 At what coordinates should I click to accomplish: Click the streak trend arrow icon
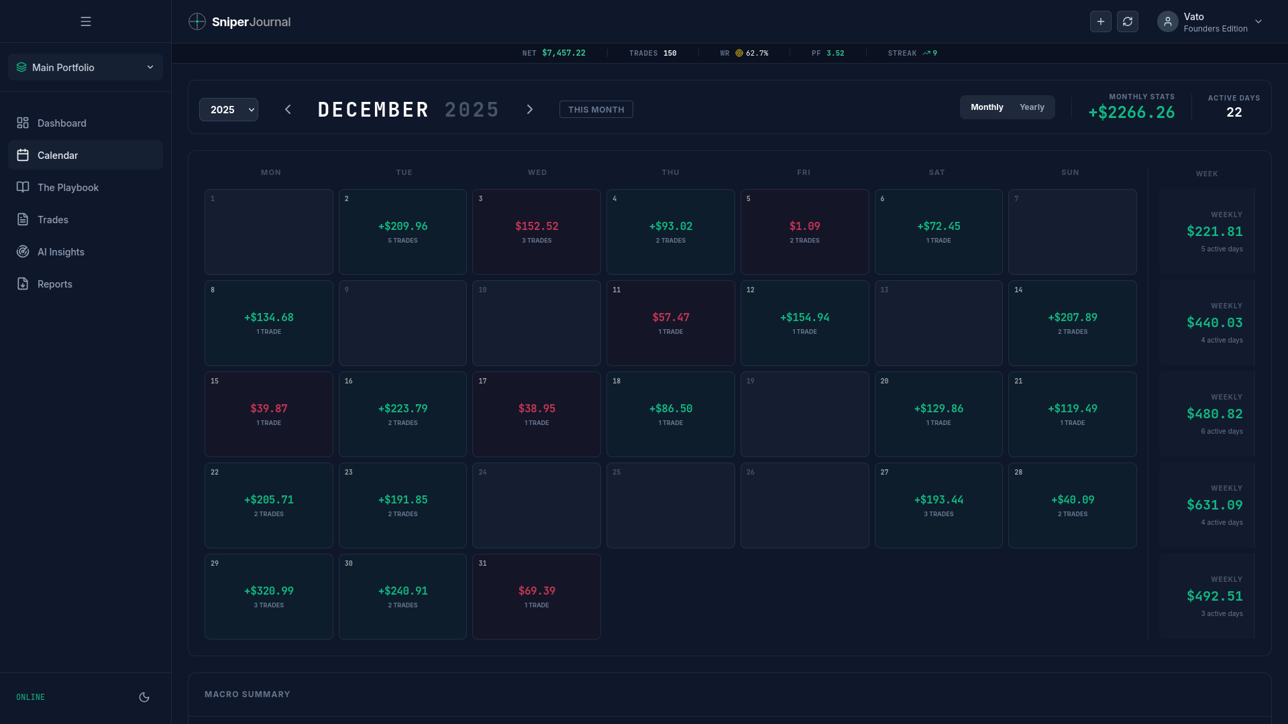tap(926, 53)
